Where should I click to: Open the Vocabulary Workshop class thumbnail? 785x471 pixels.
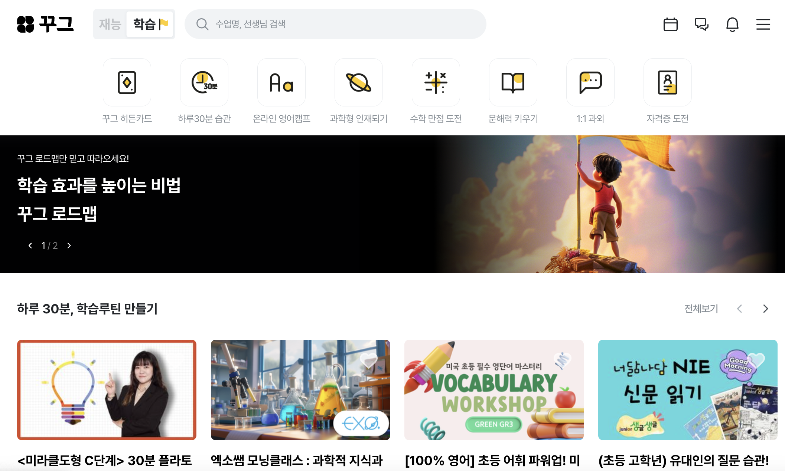(494, 390)
